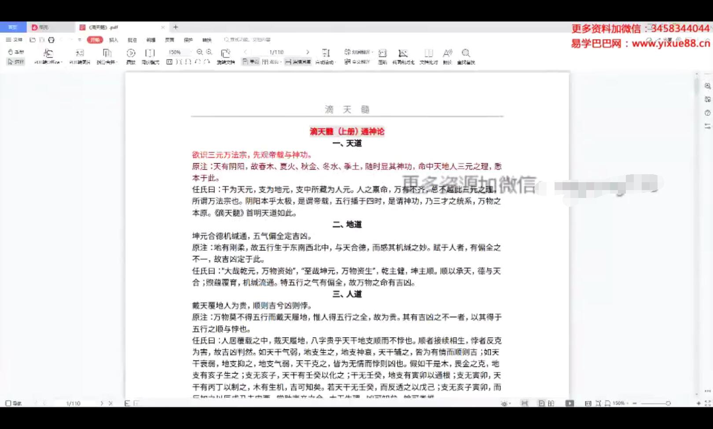Image resolution: width=713 pixels, height=429 pixels.
Task: Select the Hand tool in the toolbar
Action: tap(15, 51)
